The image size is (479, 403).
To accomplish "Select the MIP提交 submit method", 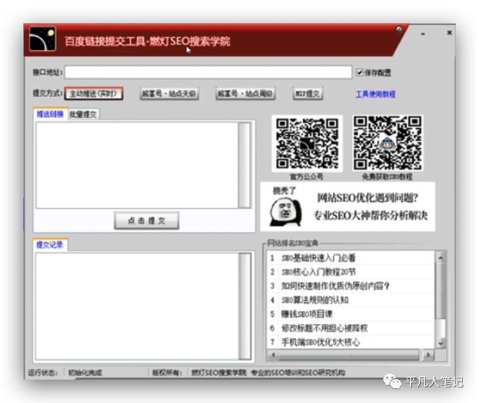I will [x=308, y=93].
